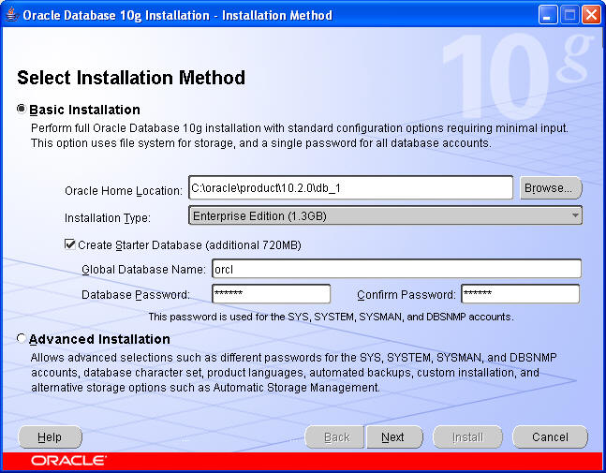The width and height of the screenshot is (606, 473).
Task: Select the Database Password field
Action: [x=271, y=294]
